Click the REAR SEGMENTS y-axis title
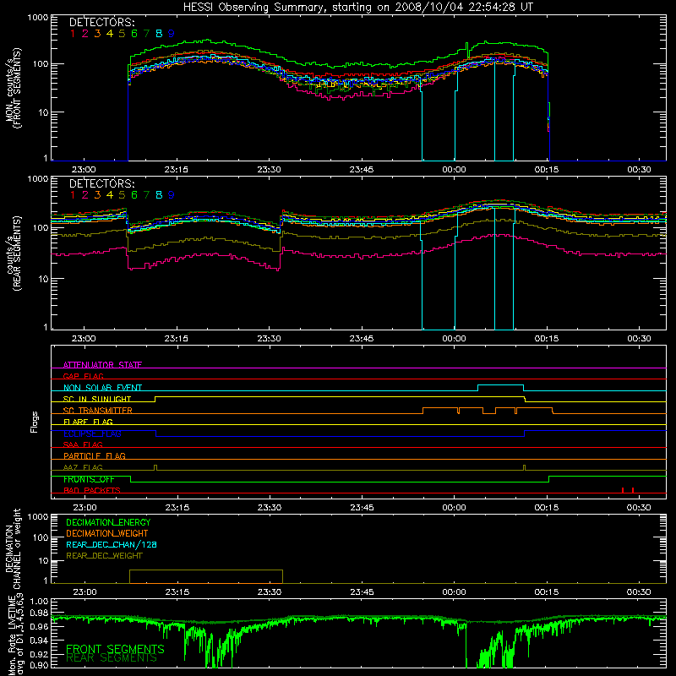The height and width of the screenshot is (676, 676). pos(14,254)
